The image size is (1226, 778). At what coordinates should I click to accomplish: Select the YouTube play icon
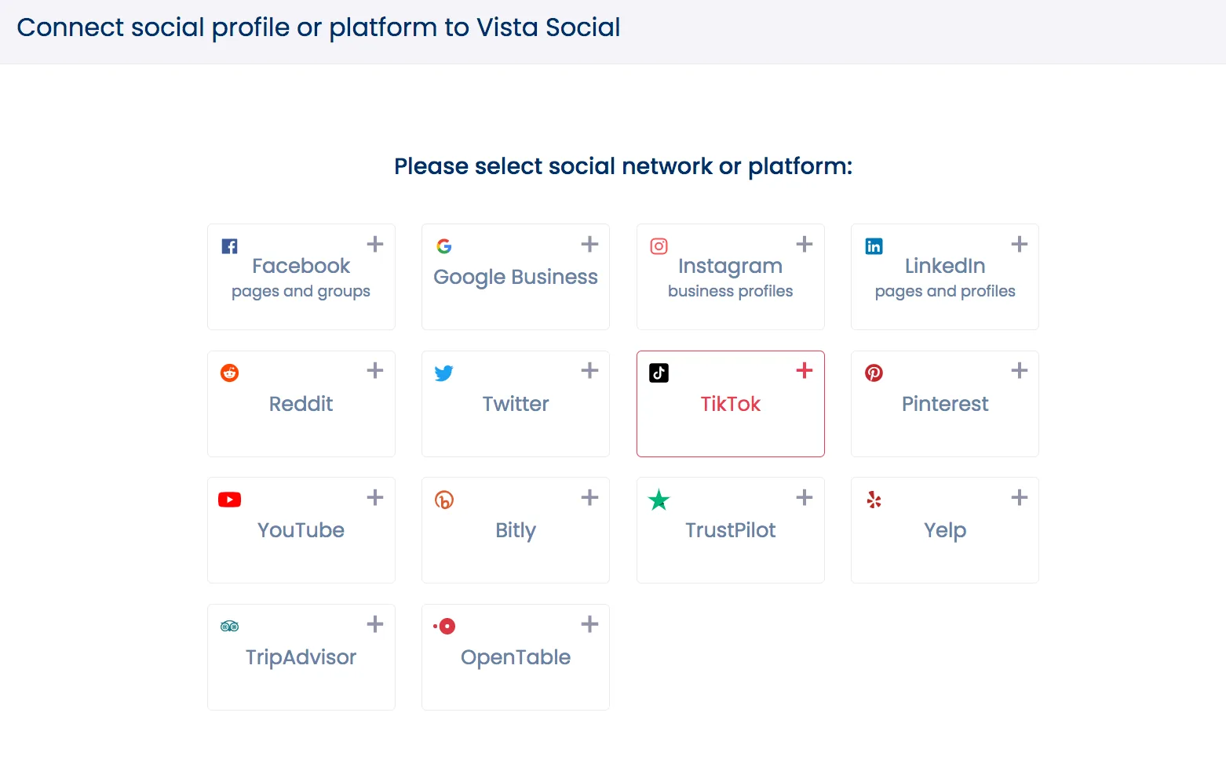pyautogui.click(x=229, y=500)
